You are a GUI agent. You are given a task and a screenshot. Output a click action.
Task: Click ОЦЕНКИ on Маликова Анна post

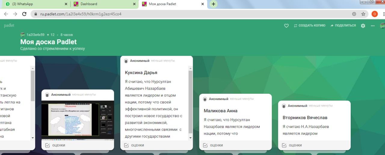coord(213,145)
